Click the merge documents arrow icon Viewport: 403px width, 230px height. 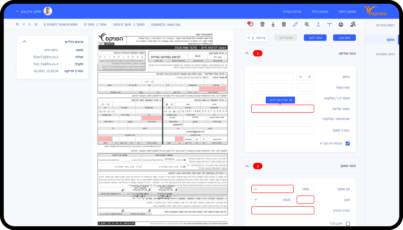pos(318,24)
